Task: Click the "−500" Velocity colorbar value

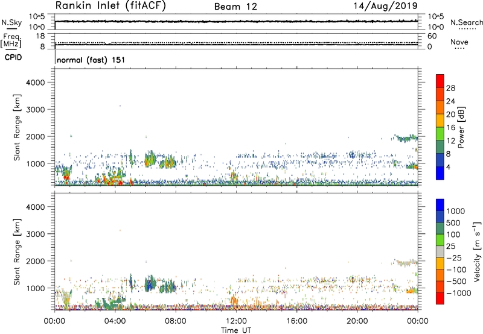Action: pyautogui.click(x=456, y=282)
